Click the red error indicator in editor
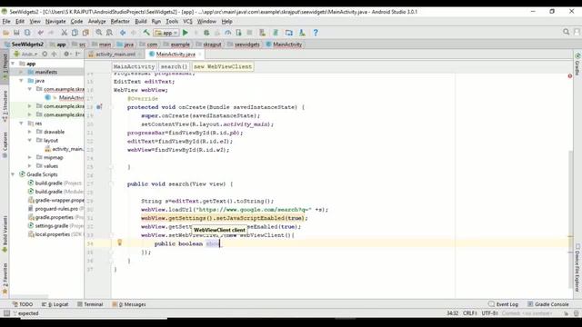582x327 pixels. pos(570,76)
